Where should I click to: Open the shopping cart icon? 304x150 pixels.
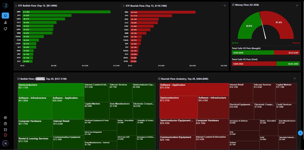click(x=5, y=129)
